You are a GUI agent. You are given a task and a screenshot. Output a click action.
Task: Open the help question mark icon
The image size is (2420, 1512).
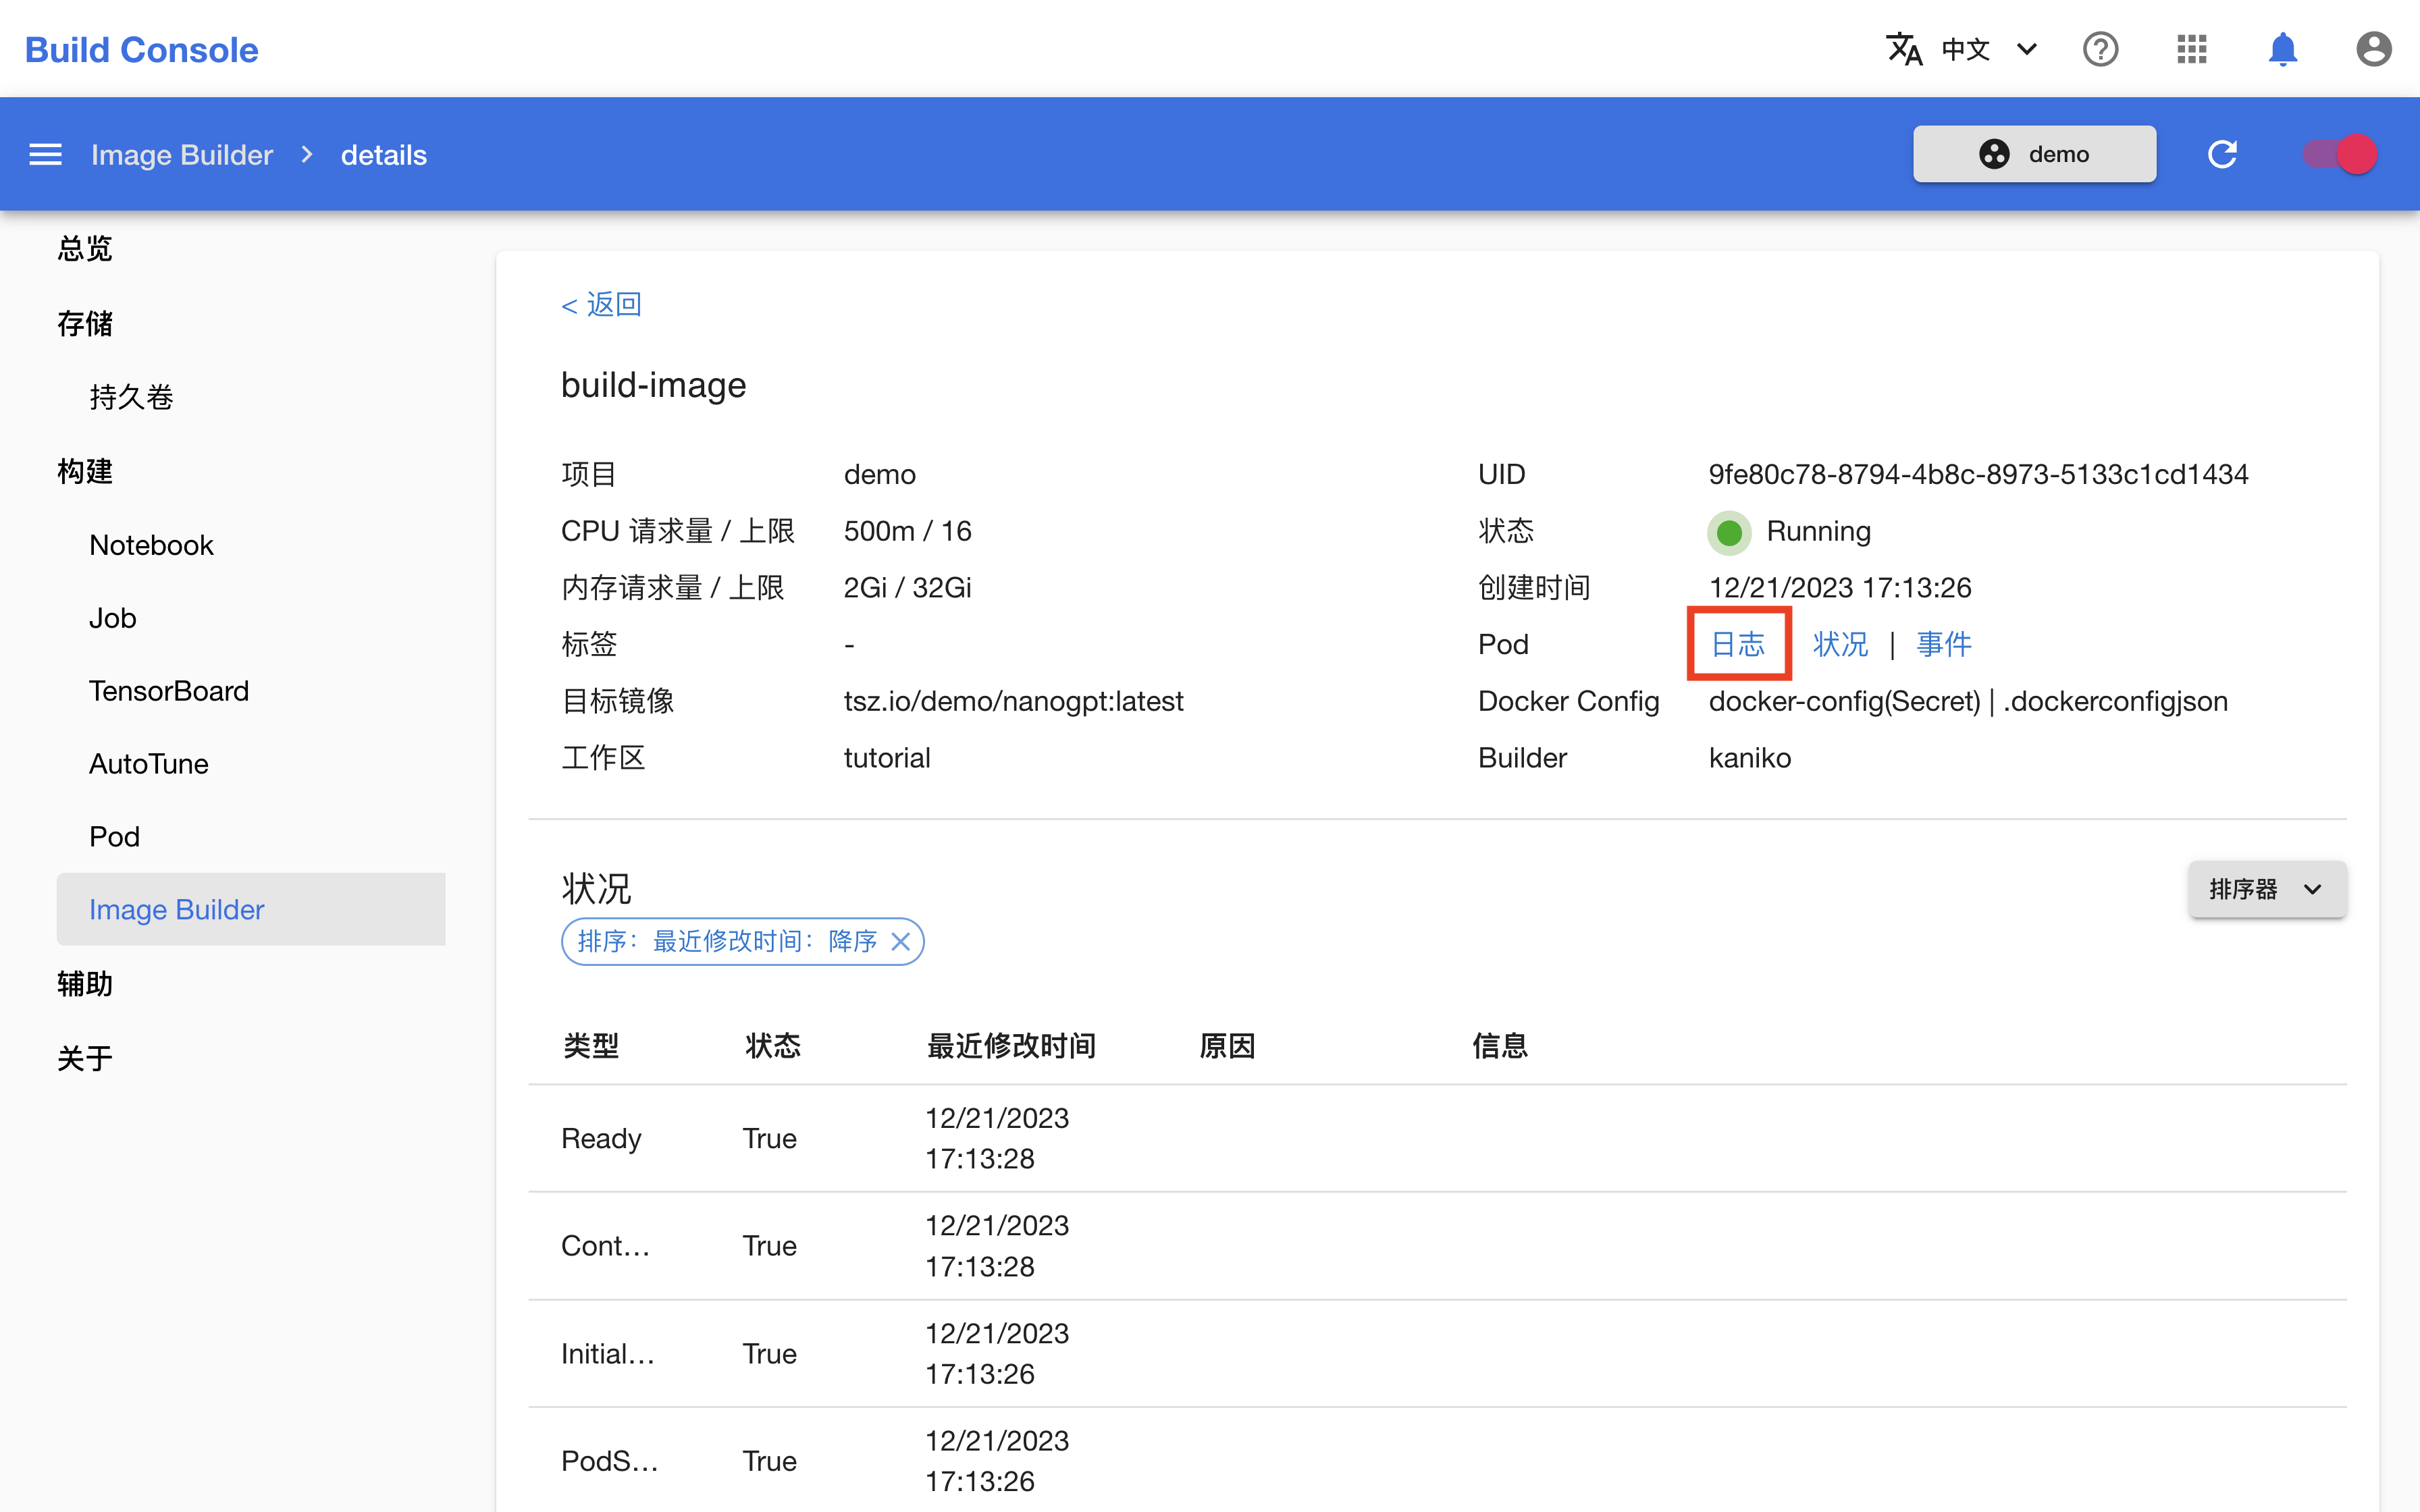click(2100, 49)
